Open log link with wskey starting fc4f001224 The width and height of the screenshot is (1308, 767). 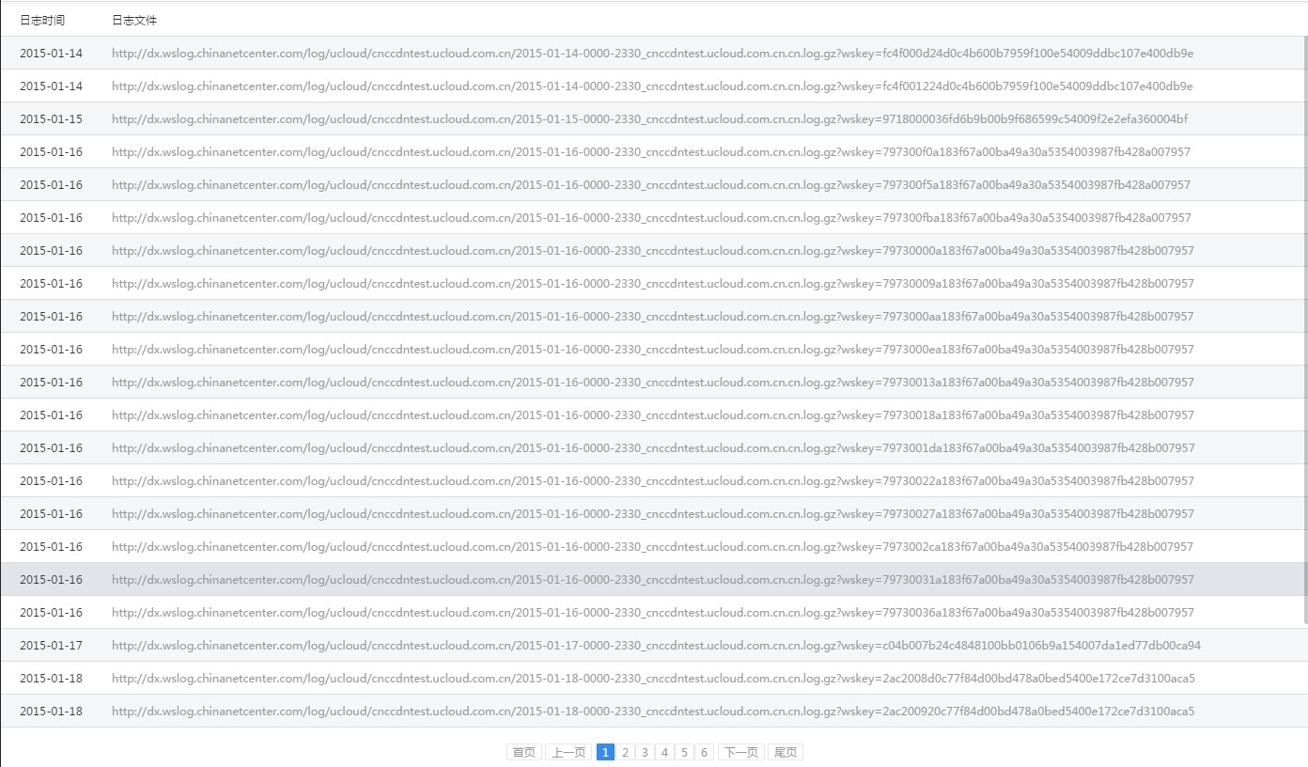pyautogui.click(x=652, y=86)
